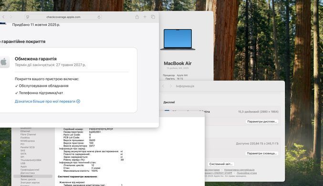Select PCI in System Information sidebar

[x=22, y=144]
